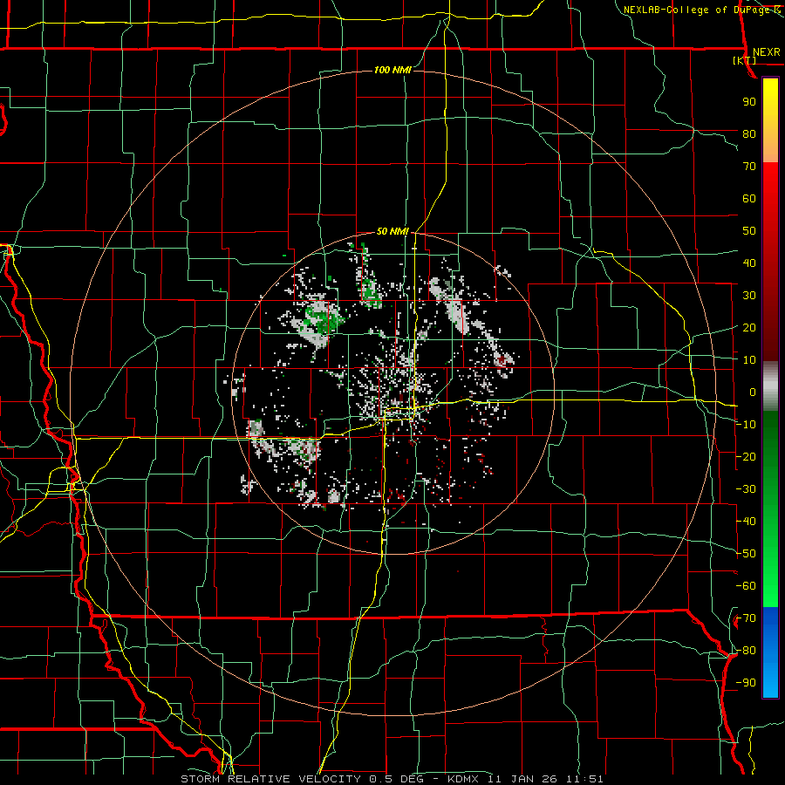Click the "0.5 DEG" tilt text in caption

[397, 779]
